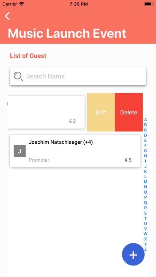Screen dimensions: 156x277
Task: Jump to letter Q in the index
Action: 145,203
